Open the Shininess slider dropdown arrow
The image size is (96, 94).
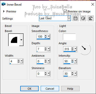pos(49,74)
